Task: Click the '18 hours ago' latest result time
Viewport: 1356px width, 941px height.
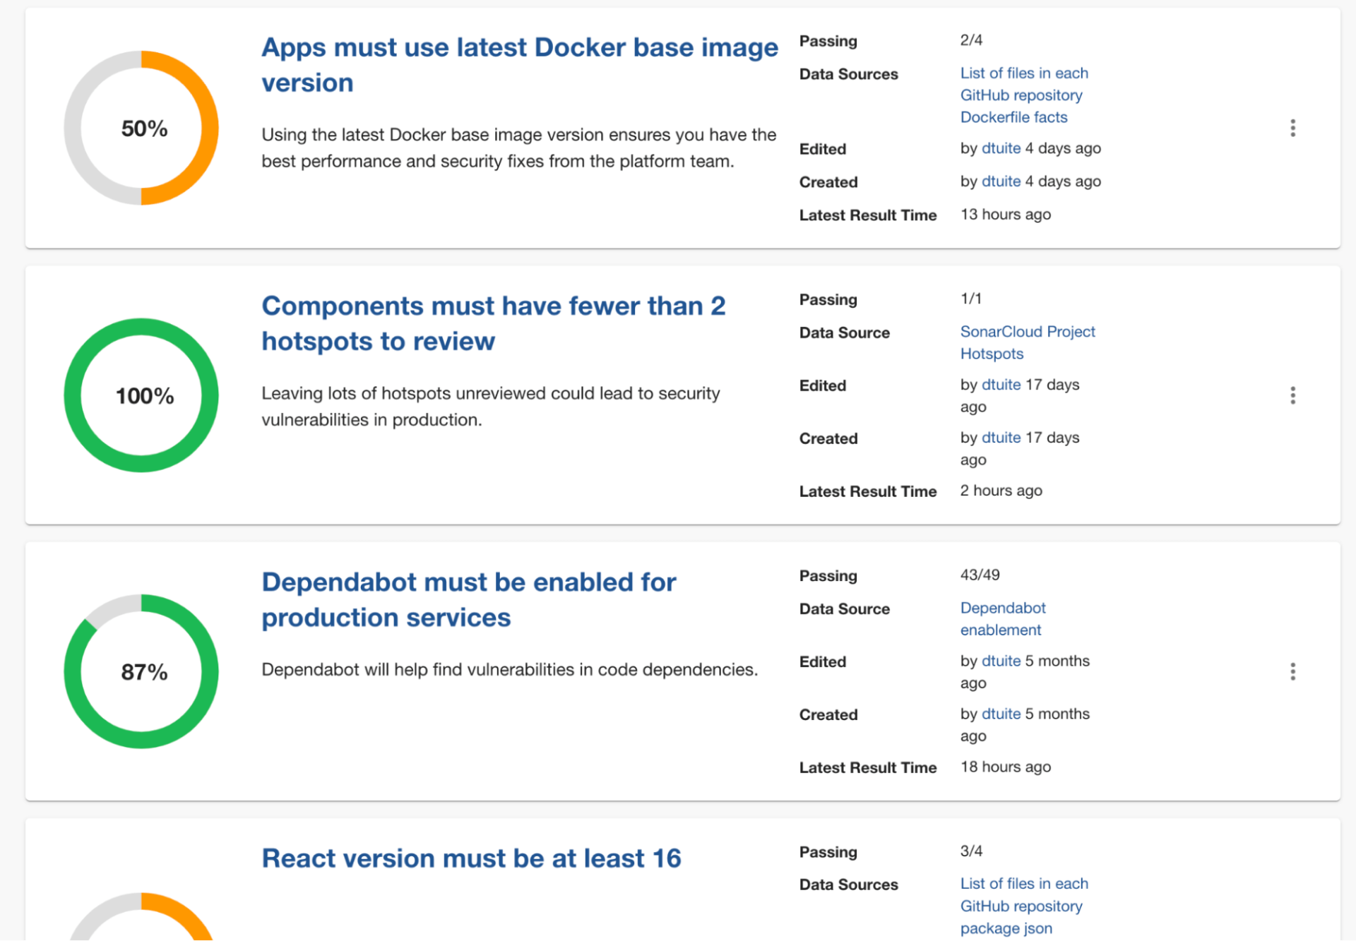Action: pyautogui.click(x=1005, y=767)
